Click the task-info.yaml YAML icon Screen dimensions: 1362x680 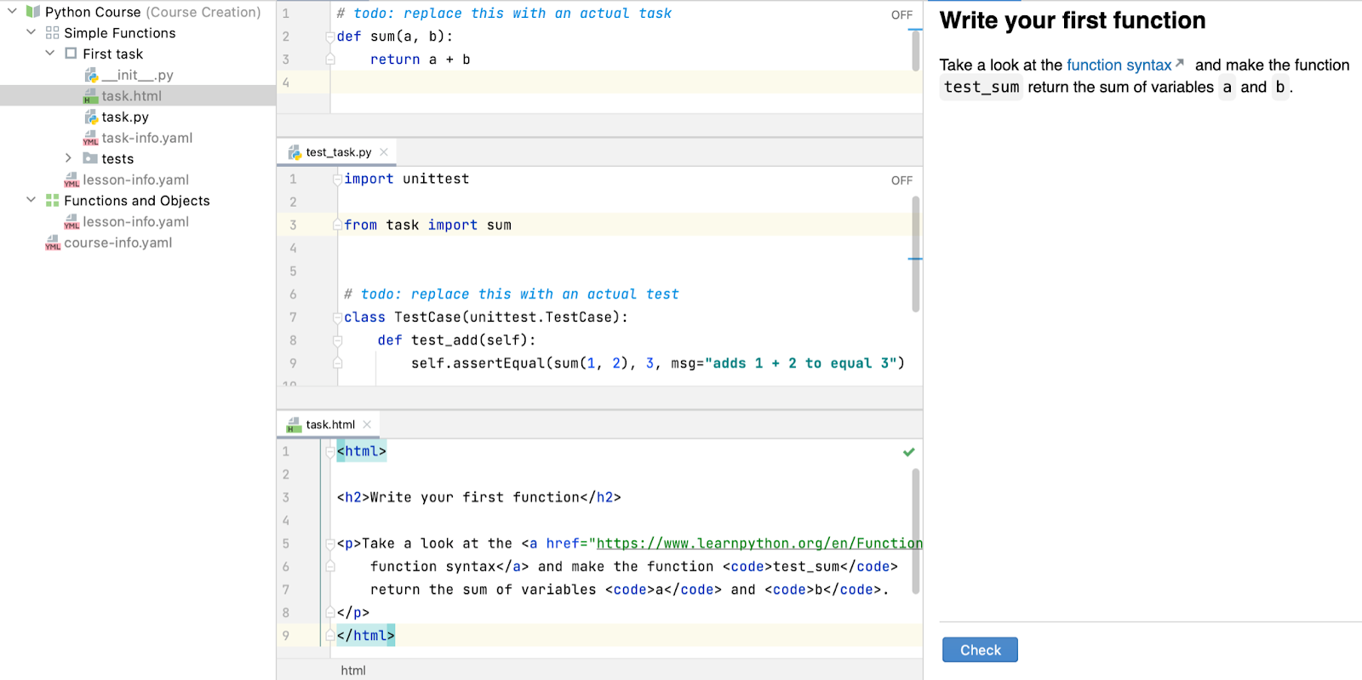[91, 138]
